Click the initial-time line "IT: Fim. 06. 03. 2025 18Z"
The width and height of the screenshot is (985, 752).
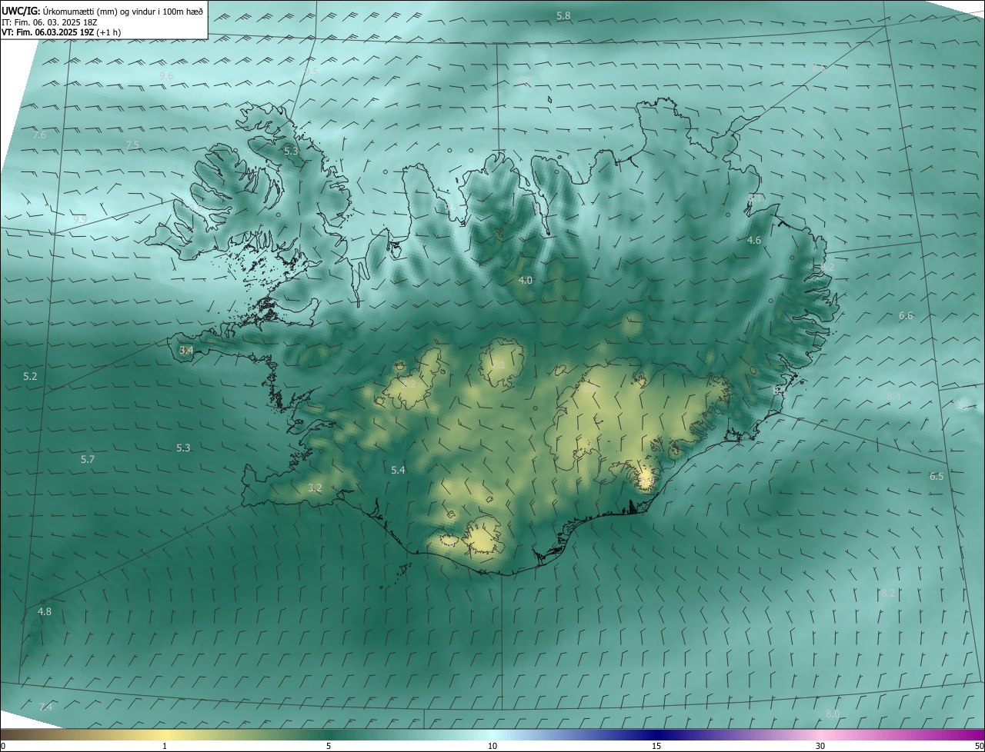click(x=51, y=22)
